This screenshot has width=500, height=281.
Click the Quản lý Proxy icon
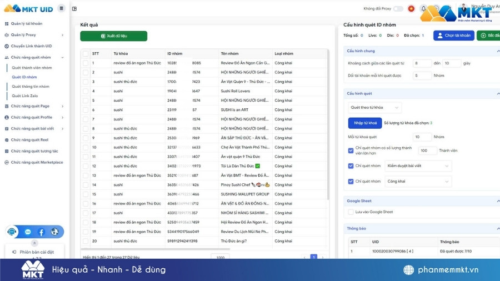click(x=7, y=35)
